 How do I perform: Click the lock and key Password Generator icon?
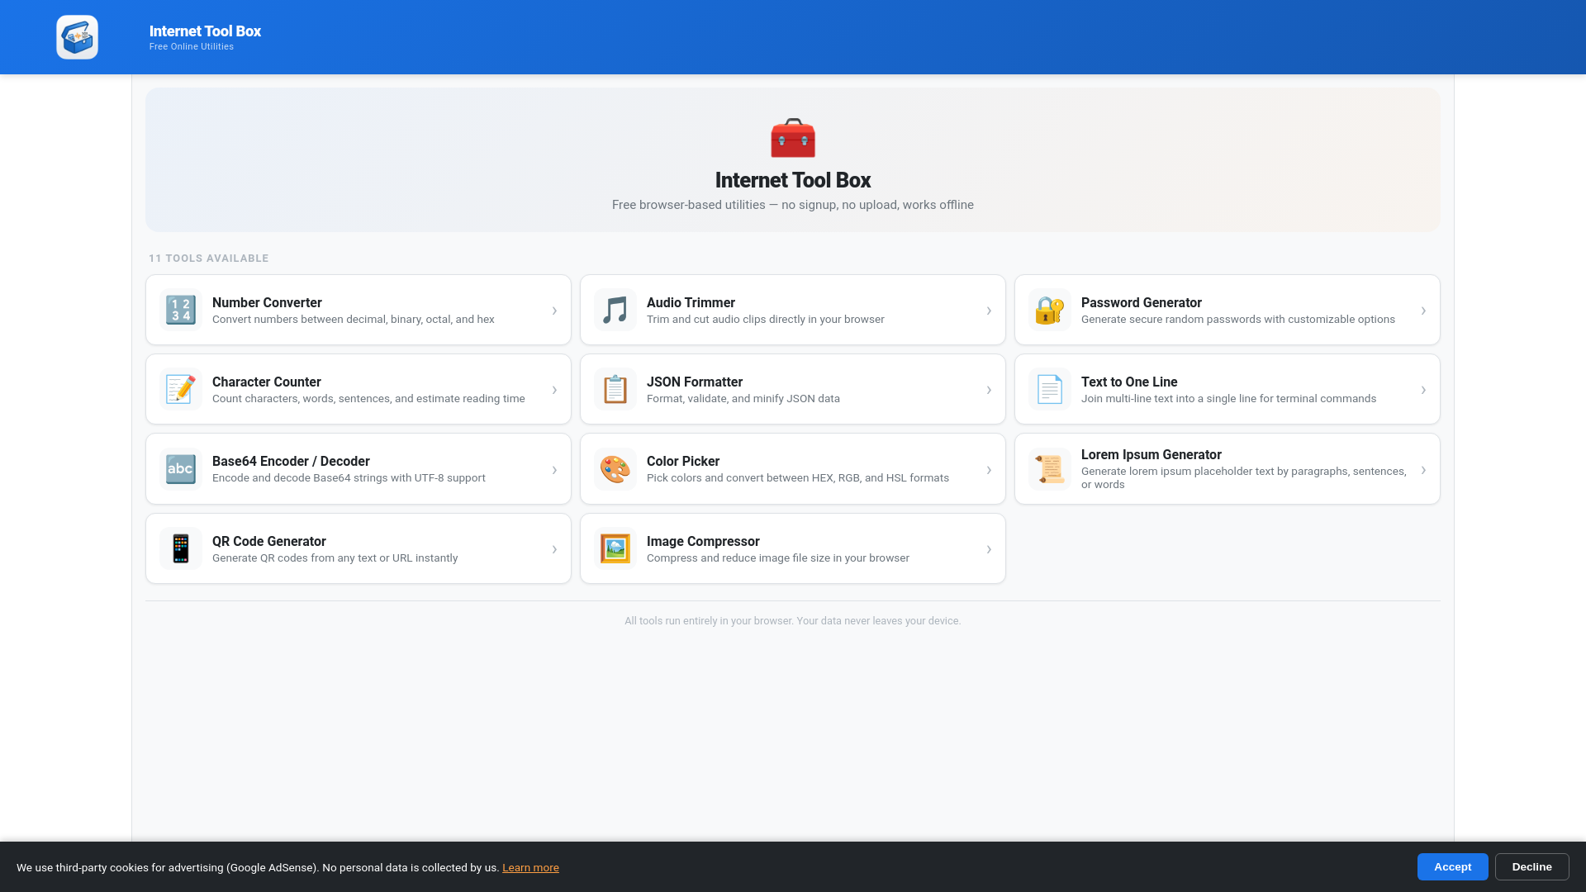(x=1050, y=310)
